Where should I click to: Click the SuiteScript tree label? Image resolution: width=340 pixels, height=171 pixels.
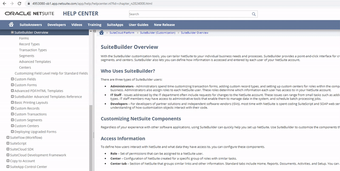point(18,143)
